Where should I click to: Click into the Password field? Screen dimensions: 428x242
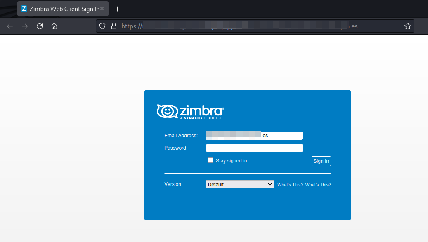coord(254,148)
